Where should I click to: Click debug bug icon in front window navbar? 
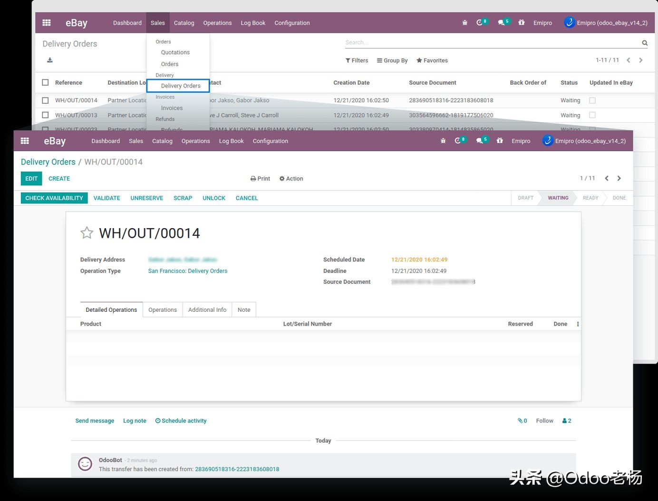443,141
